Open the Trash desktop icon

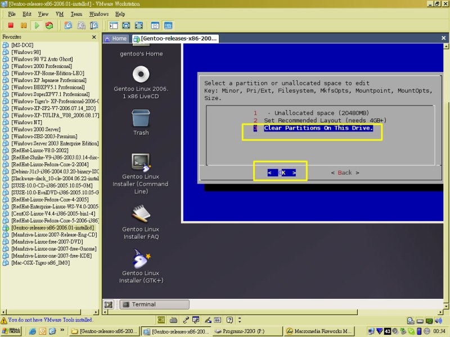(141, 118)
